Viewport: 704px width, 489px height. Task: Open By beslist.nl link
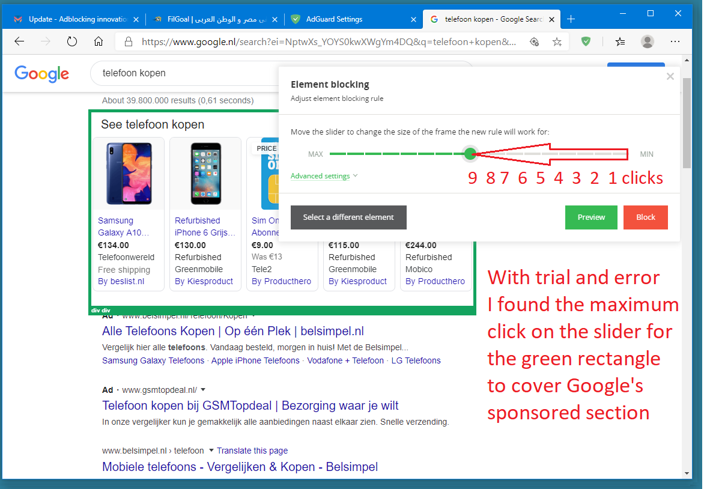click(121, 282)
